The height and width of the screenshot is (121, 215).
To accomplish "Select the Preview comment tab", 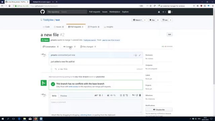I will (63, 96).
